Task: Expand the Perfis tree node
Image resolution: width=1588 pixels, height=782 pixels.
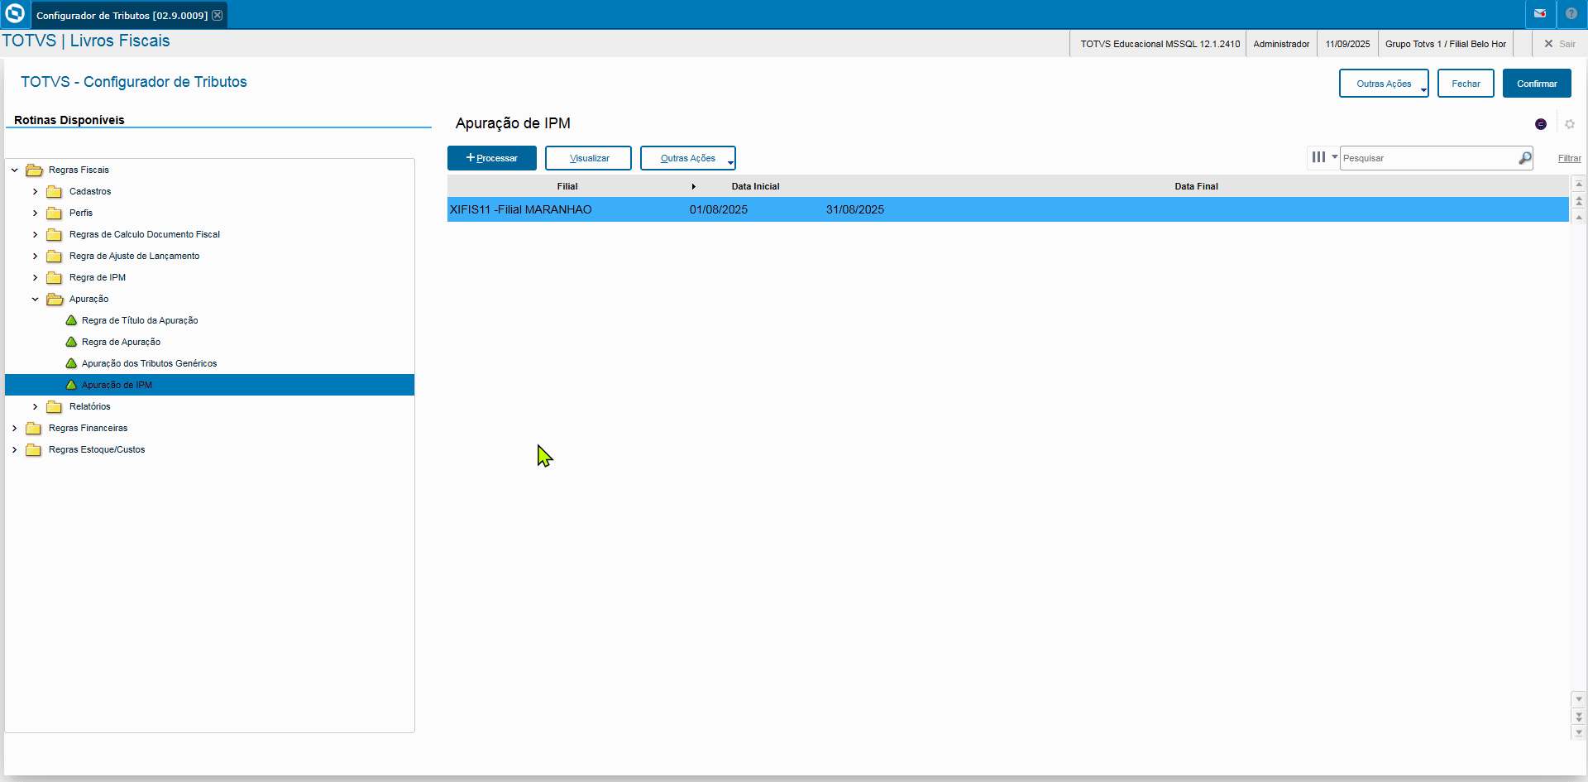Action: click(x=36, y=213)
